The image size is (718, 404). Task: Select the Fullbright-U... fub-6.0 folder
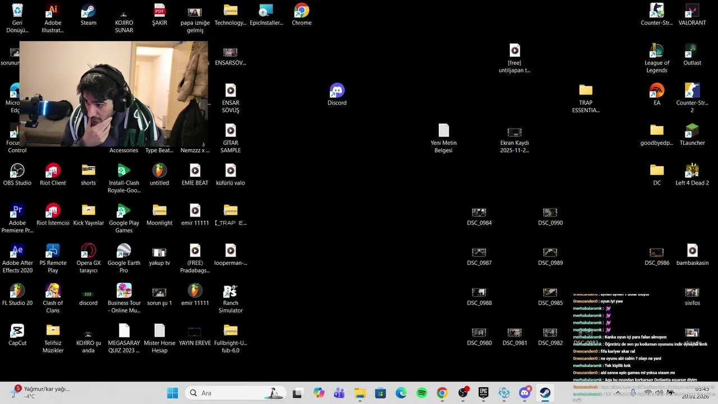[231, 339]
